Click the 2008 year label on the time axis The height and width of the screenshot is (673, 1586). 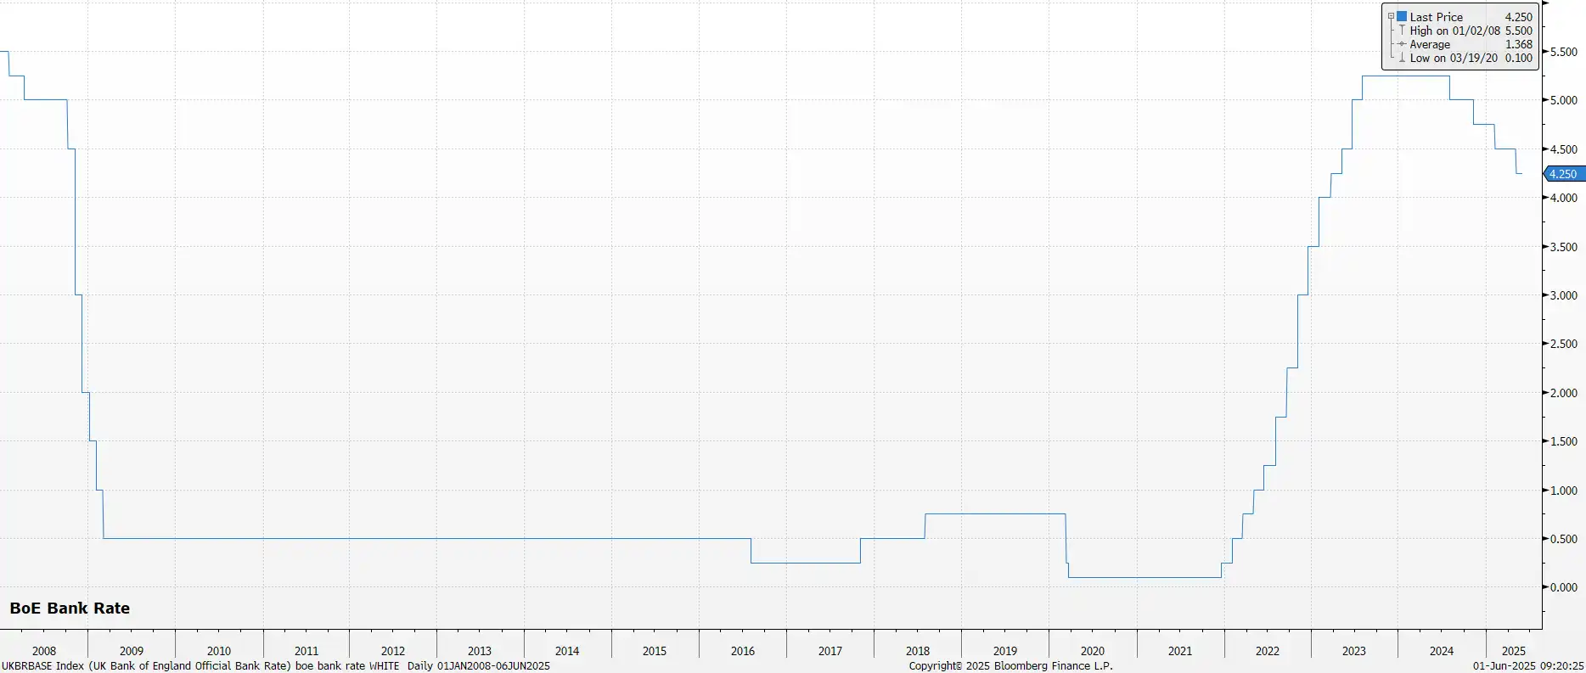point(44,651)
